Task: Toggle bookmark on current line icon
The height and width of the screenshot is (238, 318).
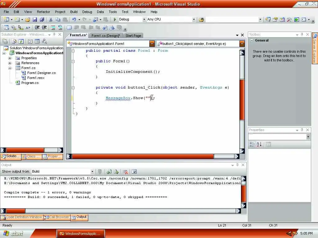Action: (x=69, y=28)
